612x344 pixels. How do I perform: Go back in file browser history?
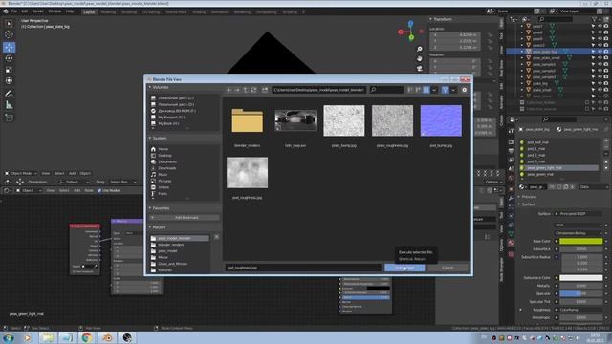tap(229, 90)
